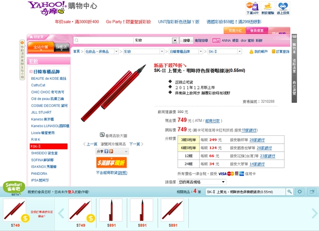Open 14 banks link in 24-installment row

(257, 164)
